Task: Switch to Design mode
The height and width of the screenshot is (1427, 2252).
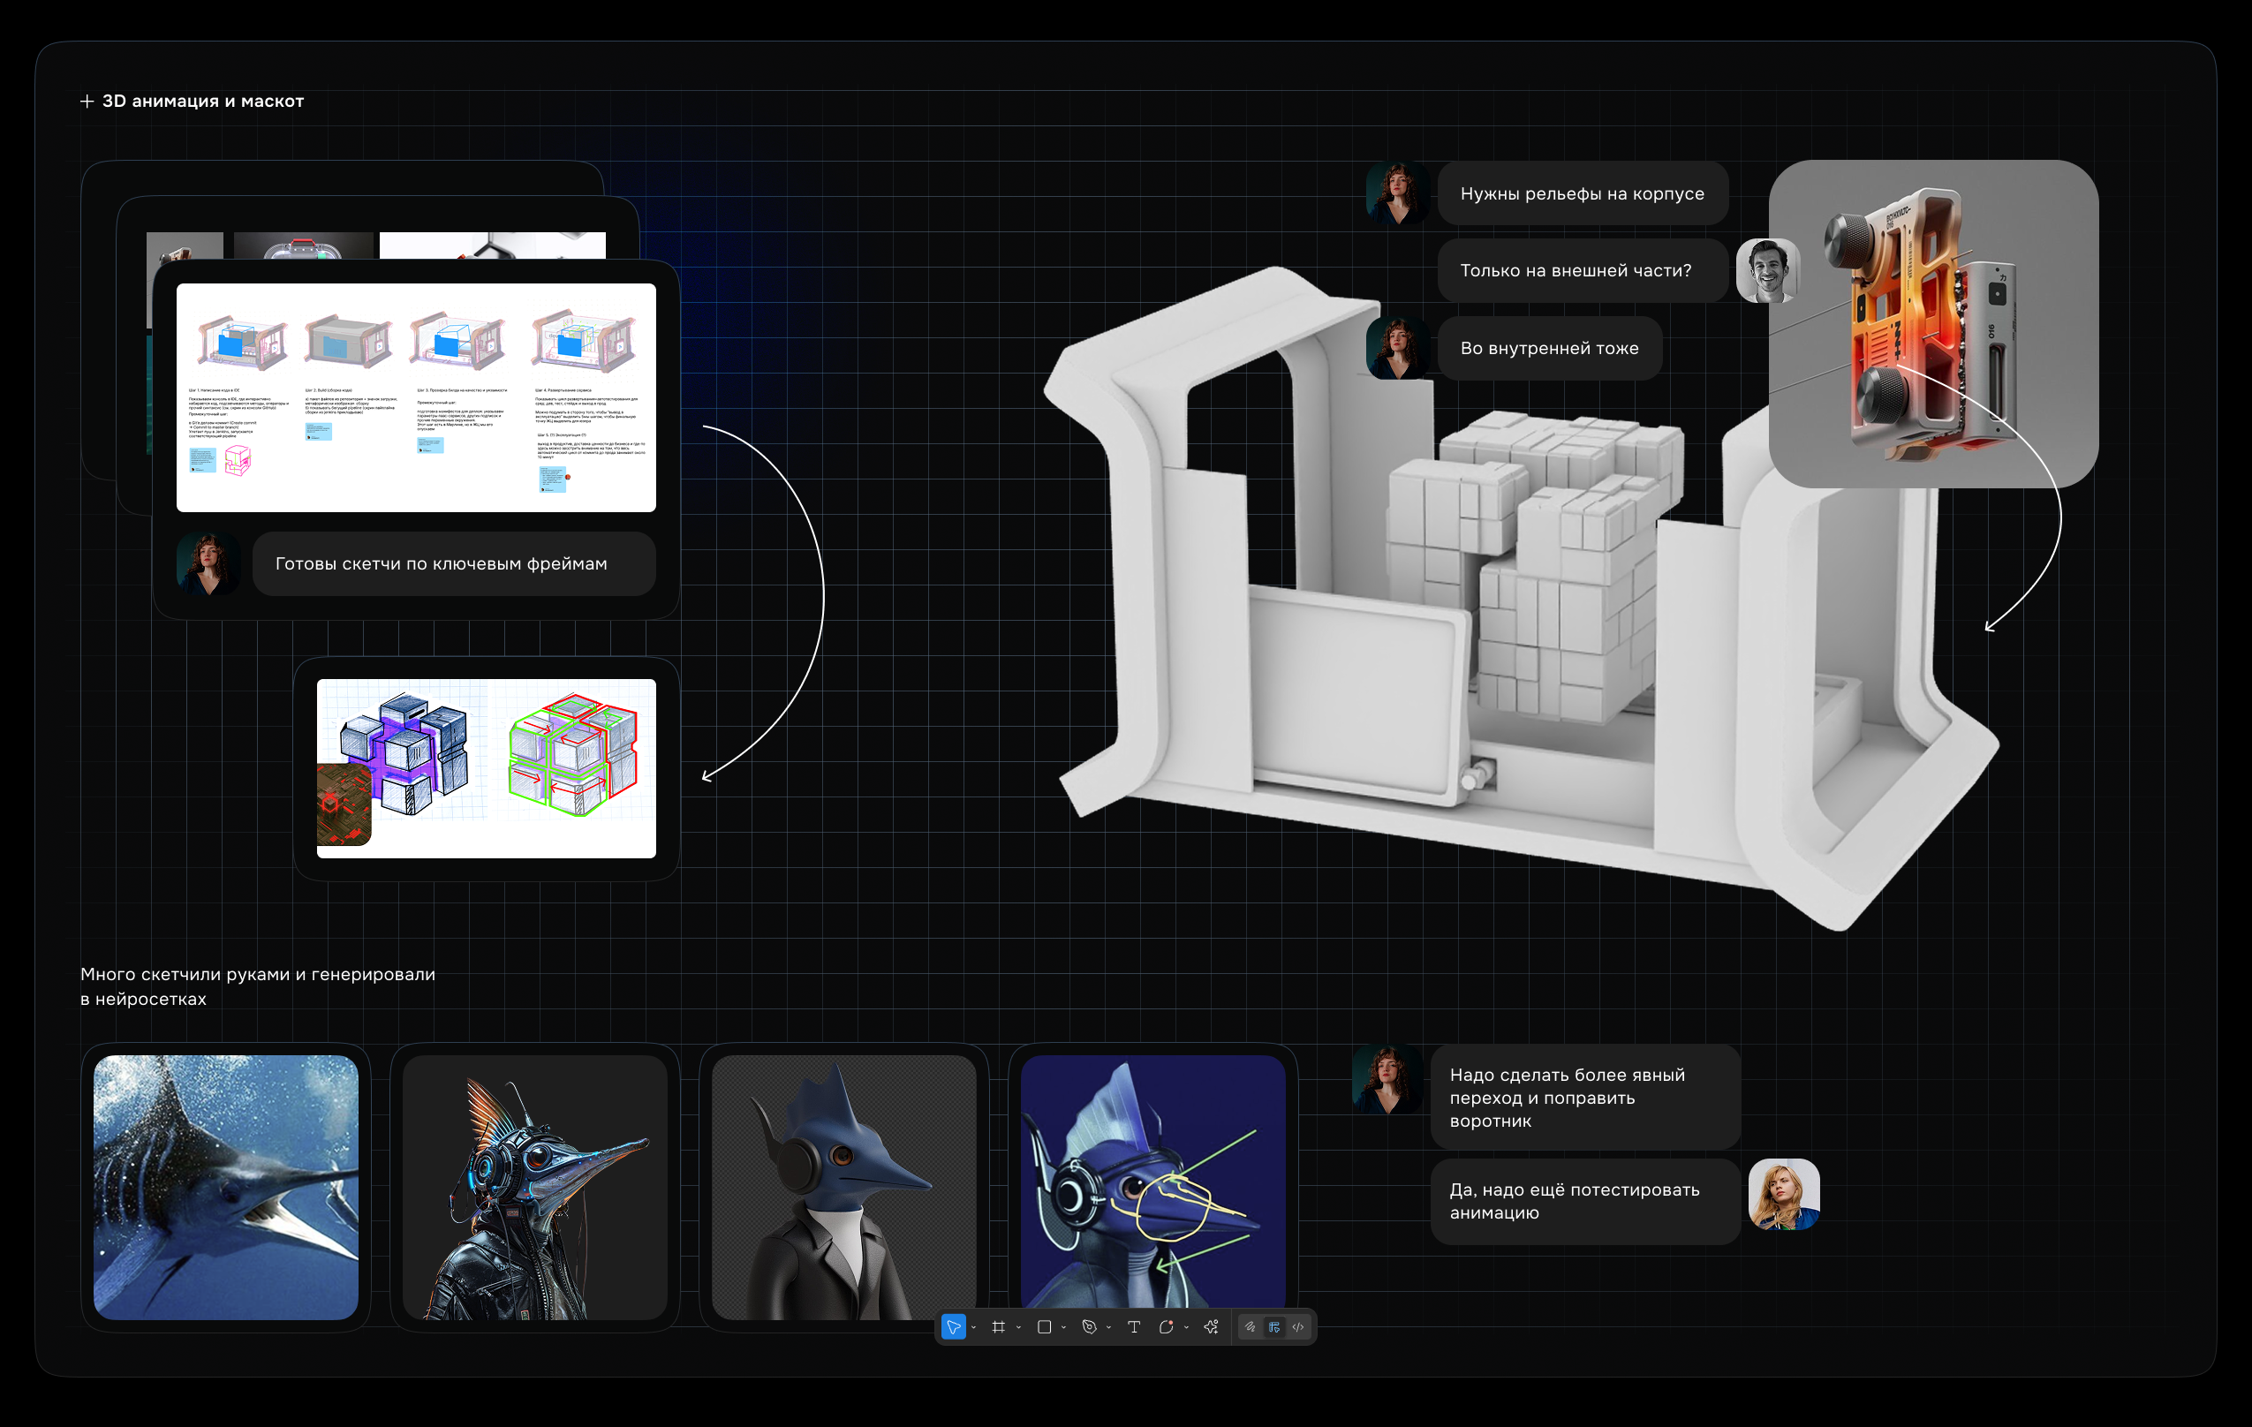Action: point(1273,1327)
